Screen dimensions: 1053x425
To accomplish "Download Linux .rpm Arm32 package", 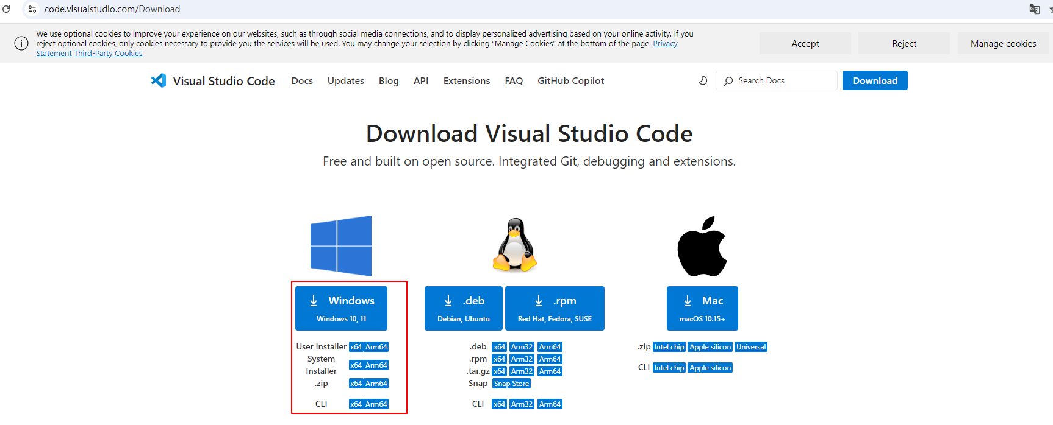I will pyautogui.click(x=522, y=359).
